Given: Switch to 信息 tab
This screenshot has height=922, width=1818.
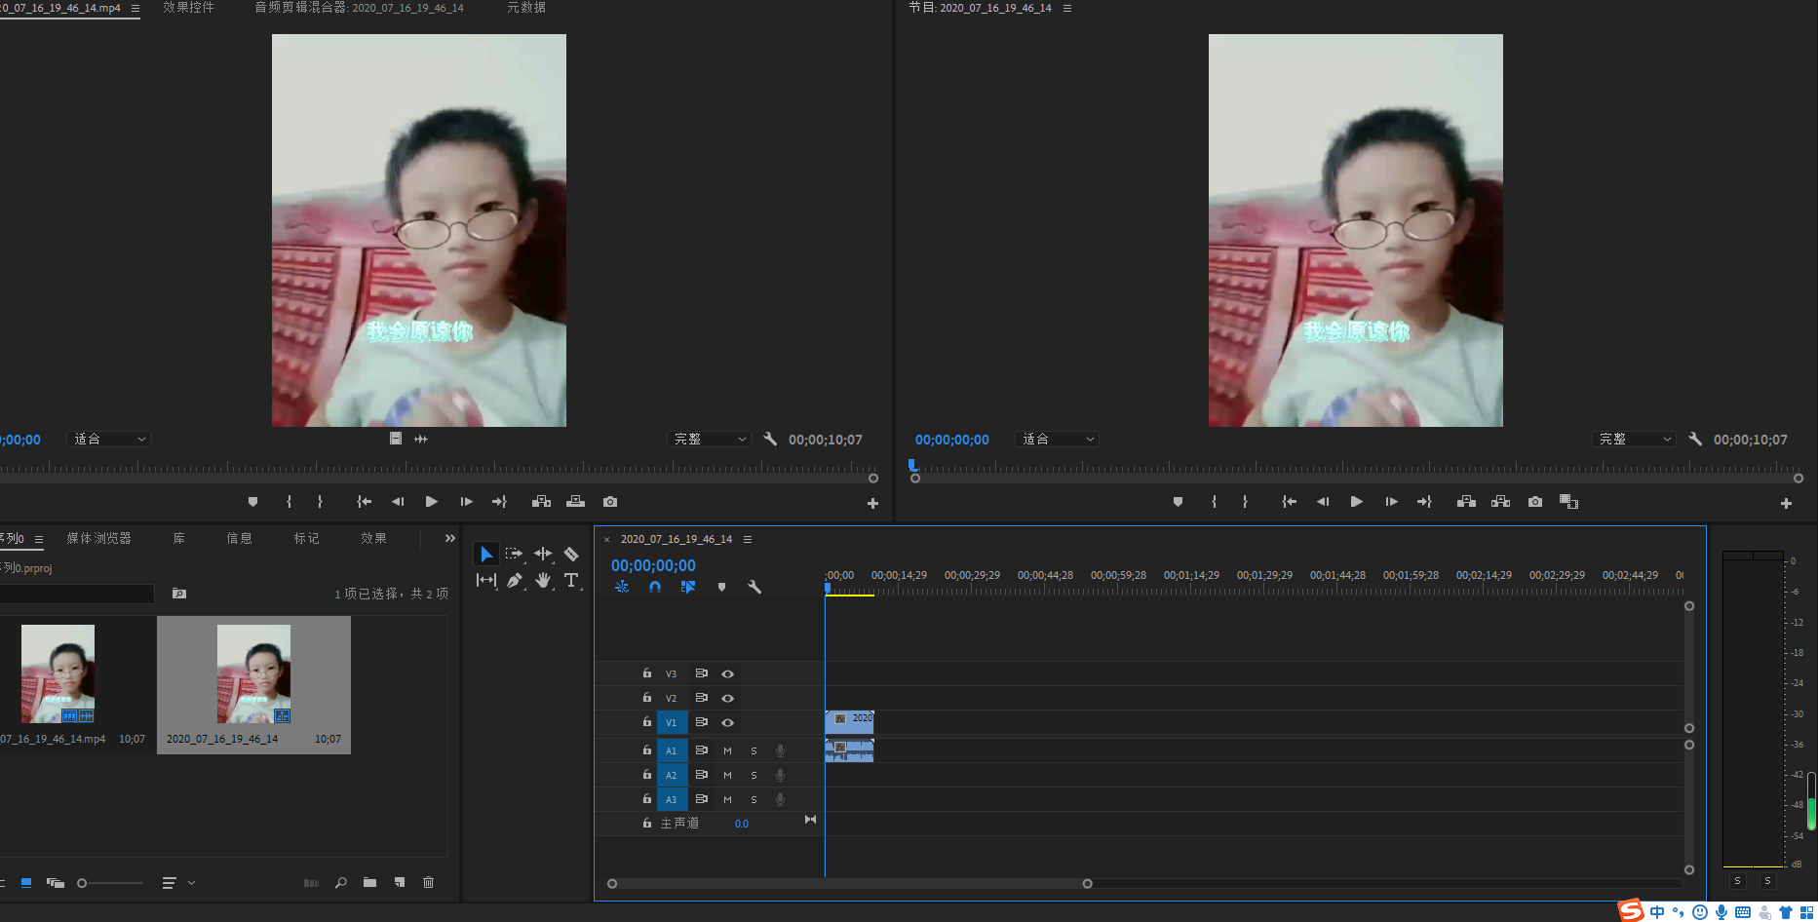Looking at the screenshot, I should click(x=239, y=538).
